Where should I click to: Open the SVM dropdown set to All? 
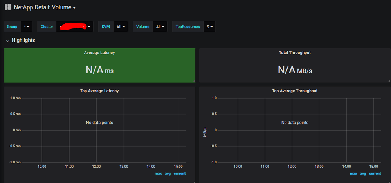121,27
